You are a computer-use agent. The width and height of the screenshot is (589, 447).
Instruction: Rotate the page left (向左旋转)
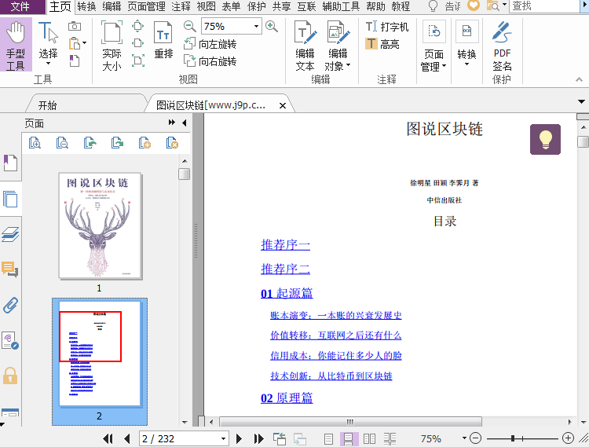210,44
